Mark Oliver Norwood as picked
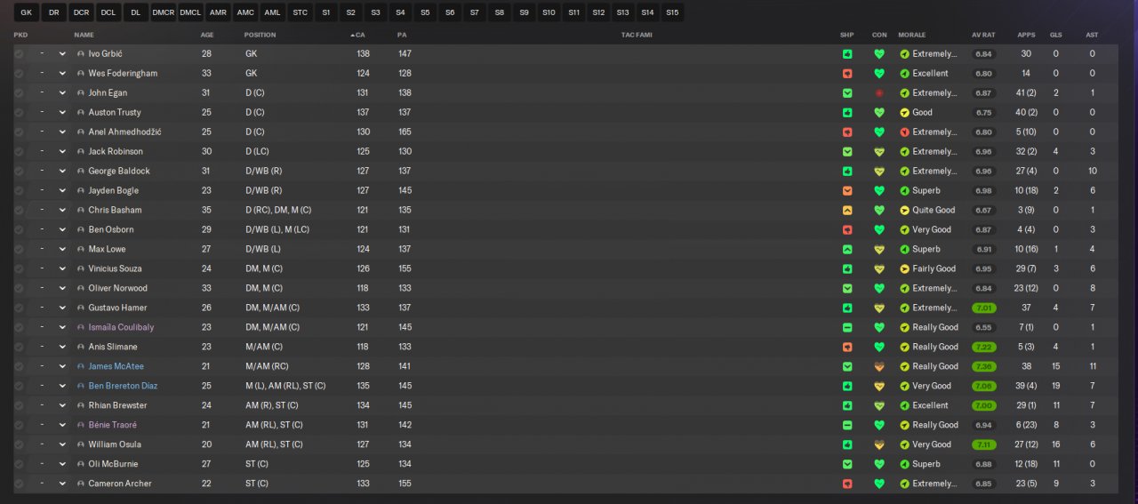Image resolution: width=1138 pixels, height=504 pixels. 19,289
